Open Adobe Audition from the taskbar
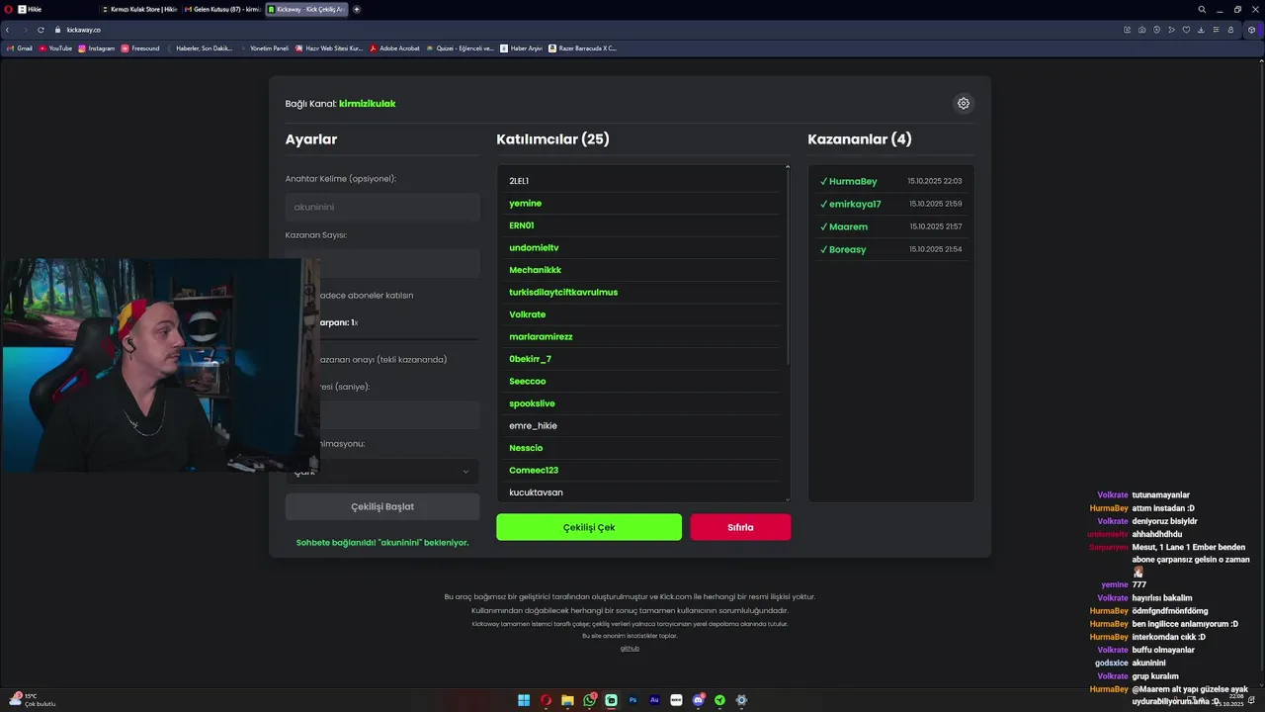 (x=654, y=700)
